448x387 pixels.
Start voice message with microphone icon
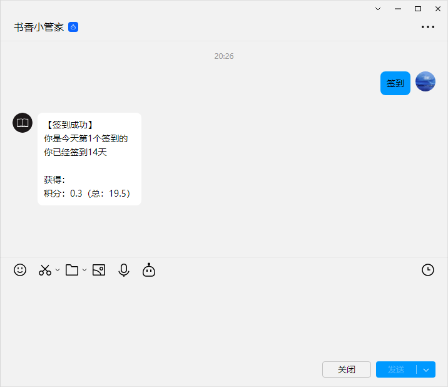[124, 270]
